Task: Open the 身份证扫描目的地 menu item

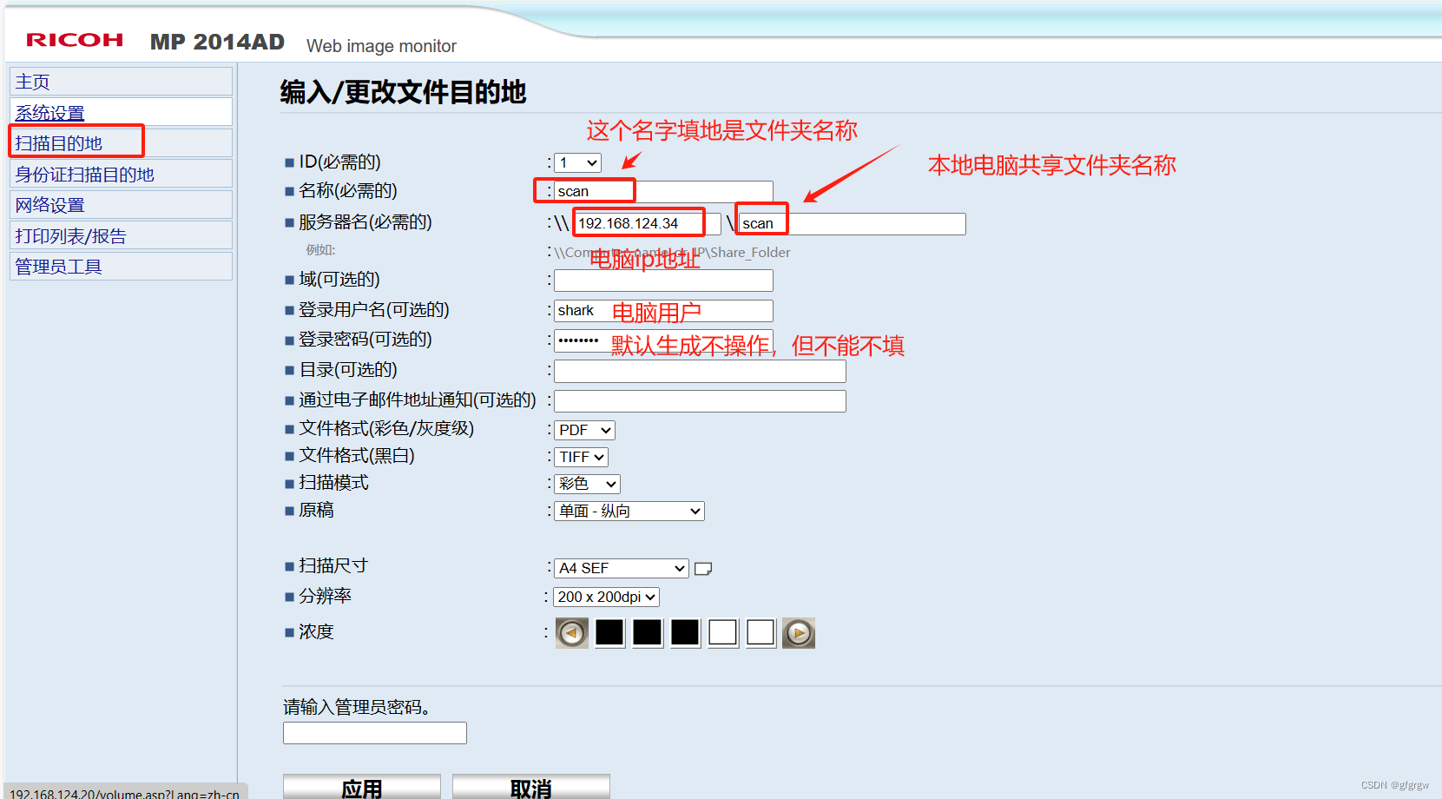Action: coord(122,174)
